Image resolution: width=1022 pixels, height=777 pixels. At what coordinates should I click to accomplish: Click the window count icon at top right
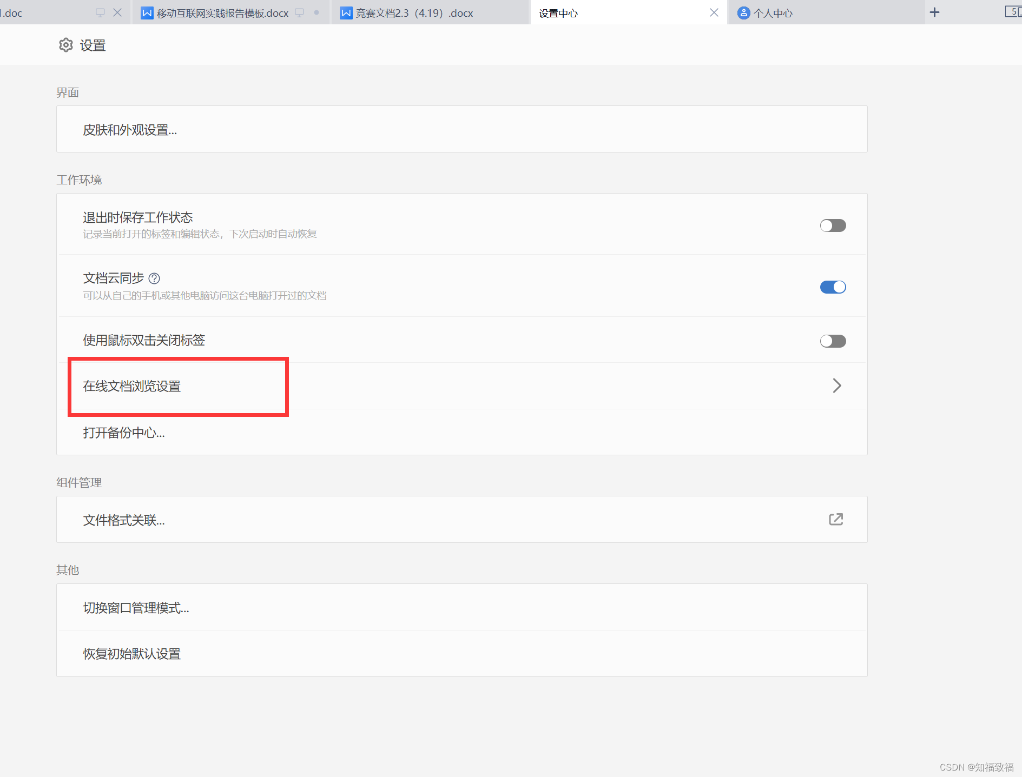click(x=1013, y=12)
